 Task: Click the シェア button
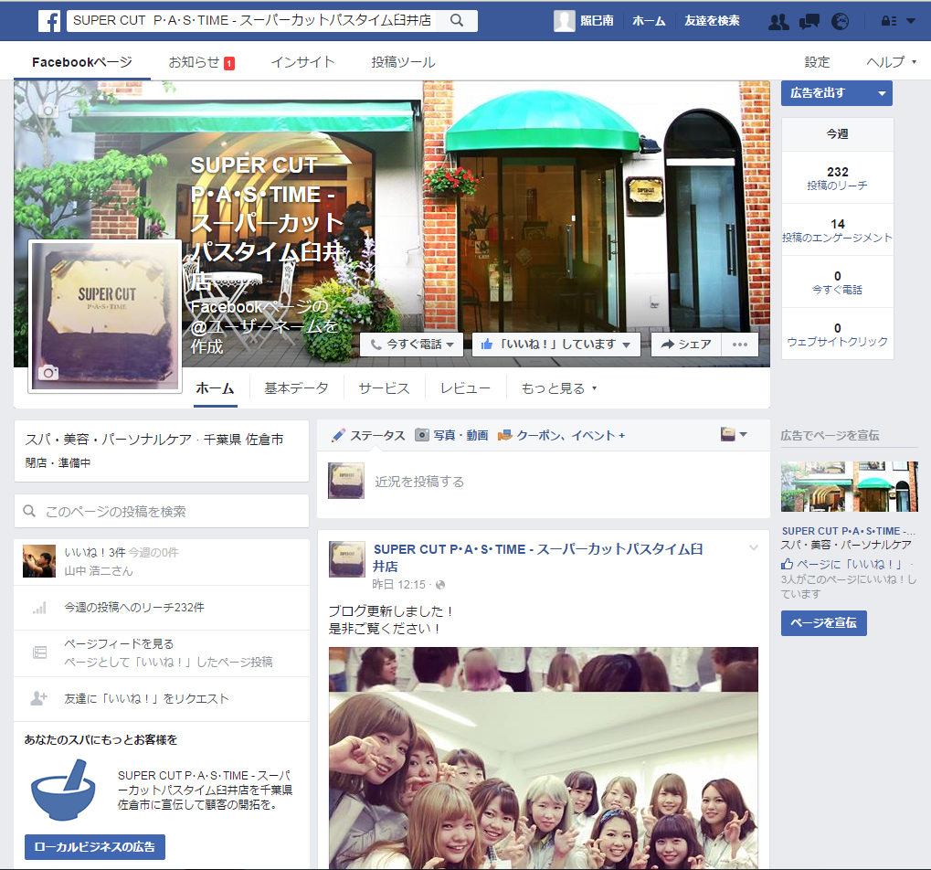pos(686,345)
